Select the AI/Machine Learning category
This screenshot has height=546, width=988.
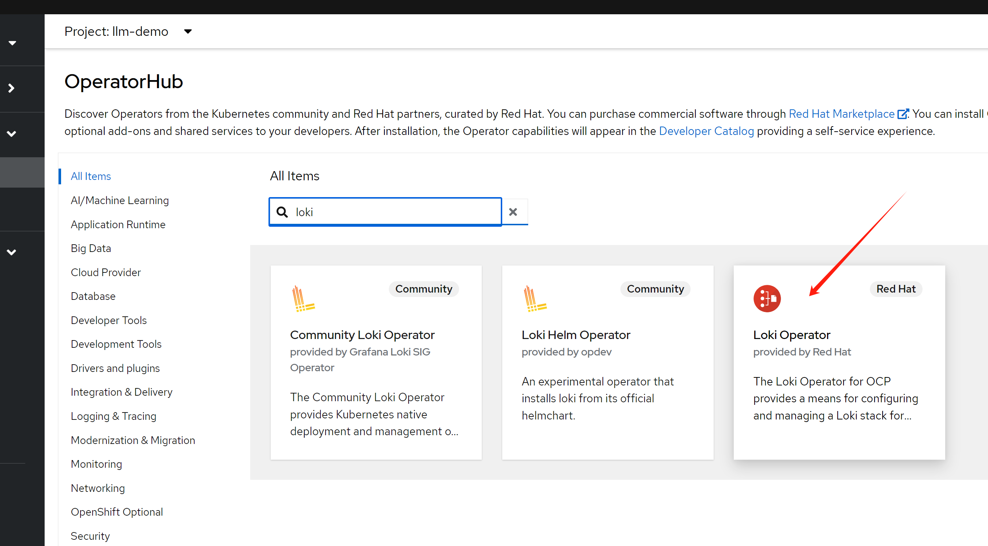120,200
